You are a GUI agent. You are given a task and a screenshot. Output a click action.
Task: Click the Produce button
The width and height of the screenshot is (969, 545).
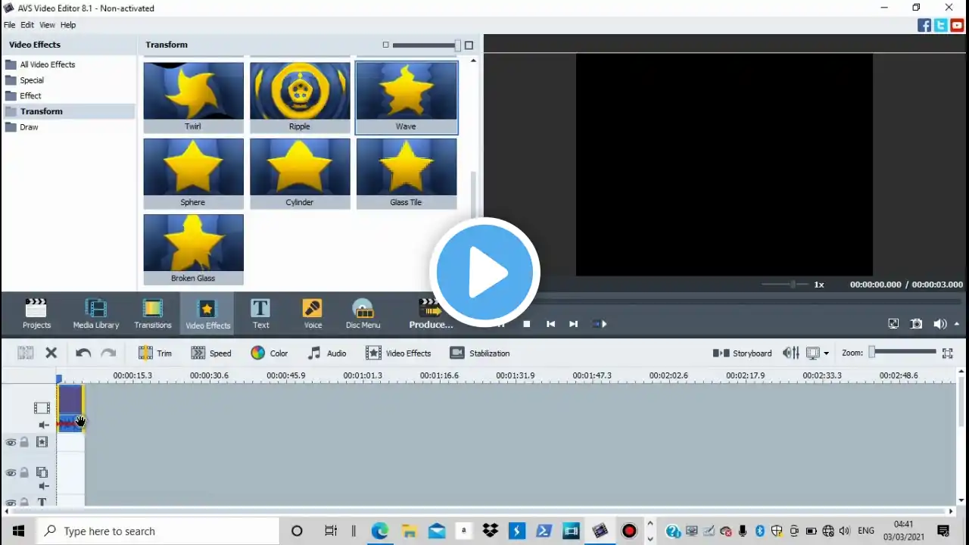[x=431, y=313]
